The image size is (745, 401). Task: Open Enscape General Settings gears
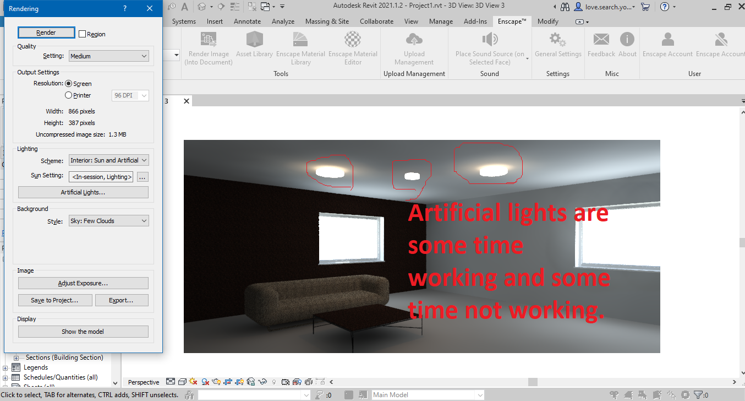(x=558, y=40)
